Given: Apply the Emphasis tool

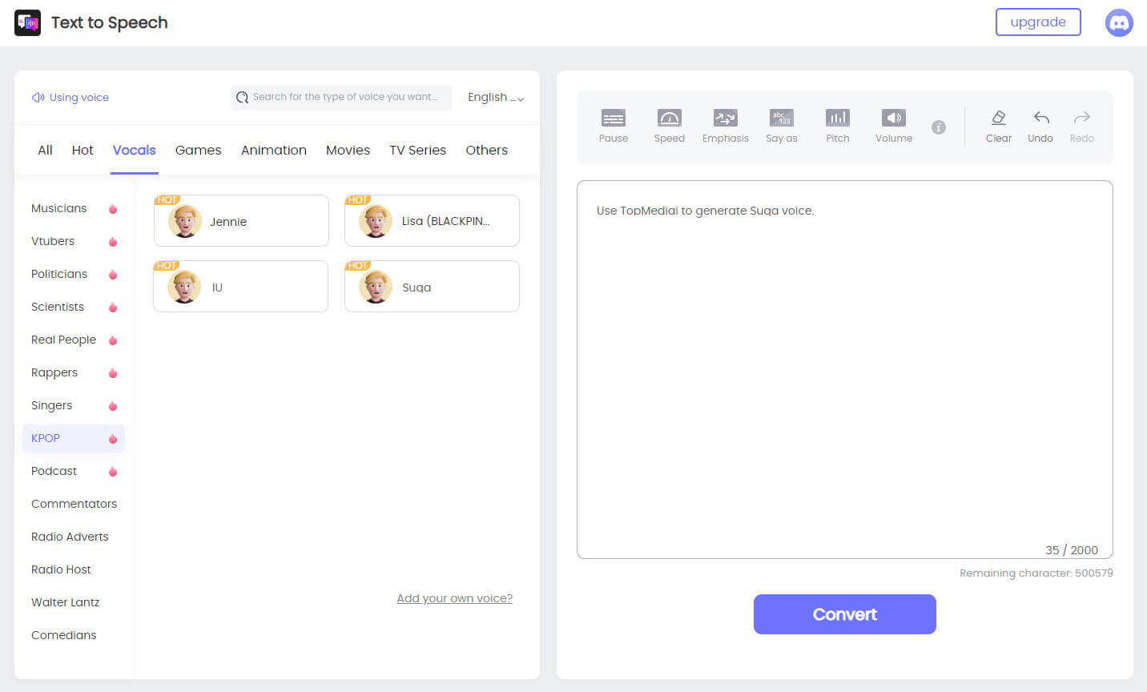Looking at the screenshot, I should [x=725, y=127].
